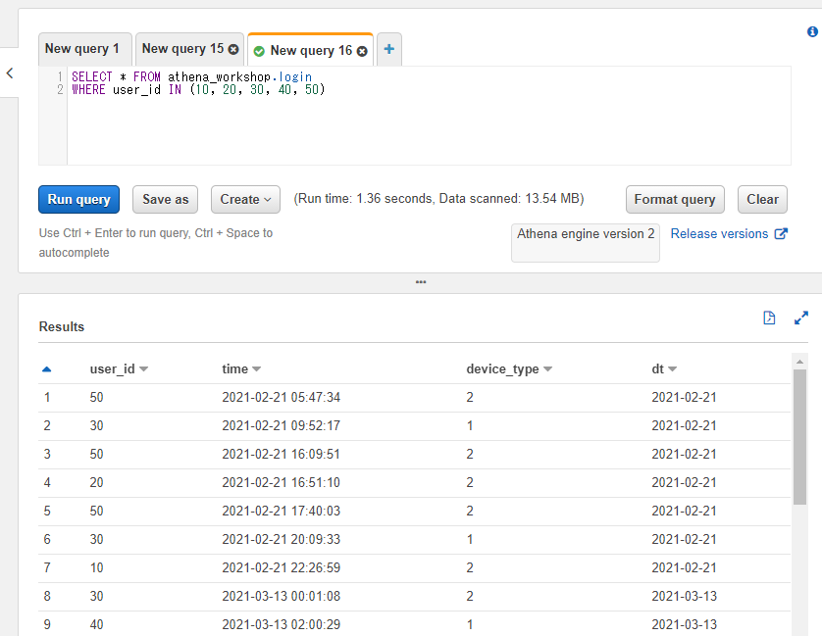Click the panel resize handle dots
The width and height of the screenshot is (822, 636).
click(x=421, y=282)
